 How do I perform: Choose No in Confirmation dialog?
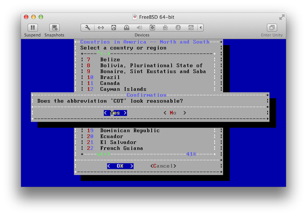click(175, 113)
